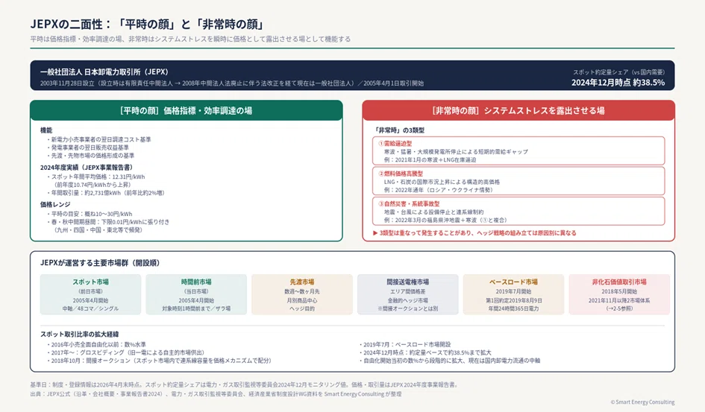Click "「非常時」の3類型" subheading

399,130
